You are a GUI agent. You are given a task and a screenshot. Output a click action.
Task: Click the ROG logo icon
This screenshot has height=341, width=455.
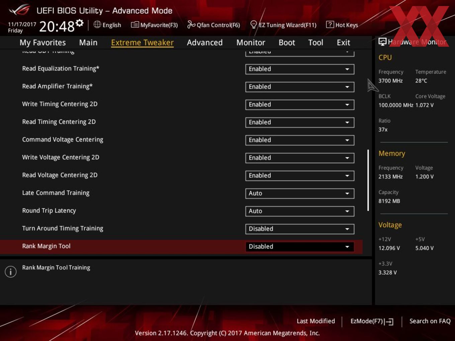(19, 10)
